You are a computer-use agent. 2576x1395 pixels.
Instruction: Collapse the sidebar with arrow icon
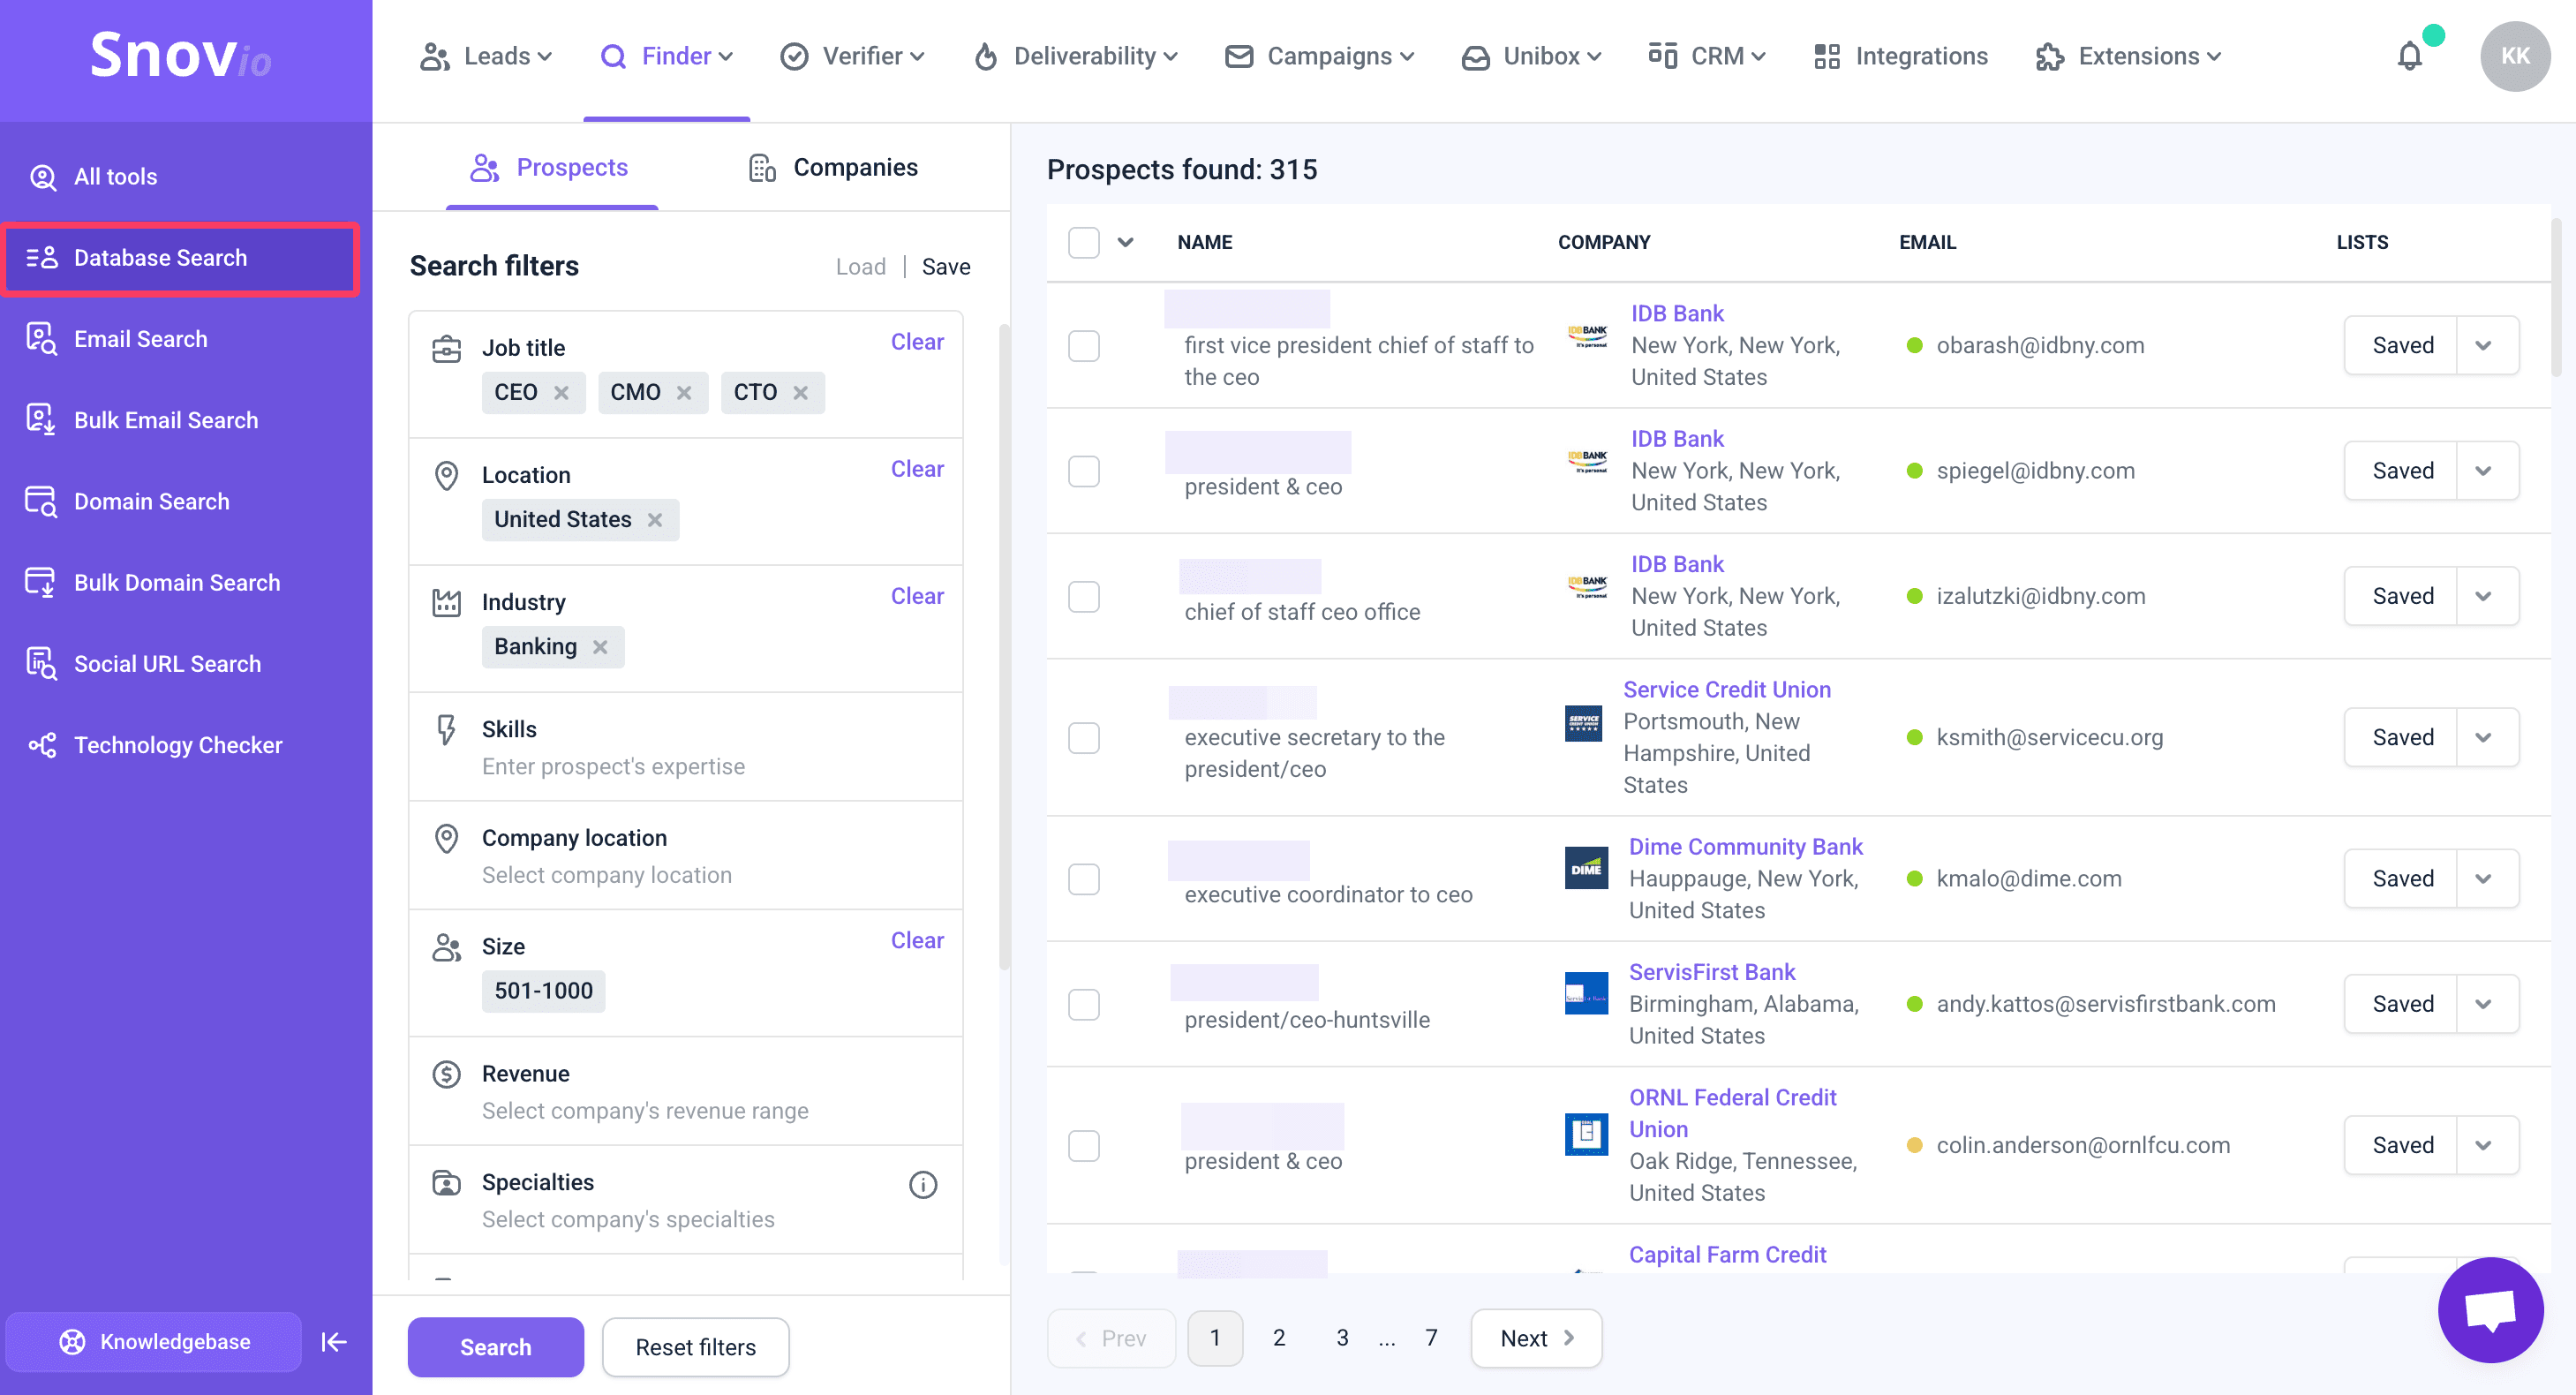point(334,1342)
